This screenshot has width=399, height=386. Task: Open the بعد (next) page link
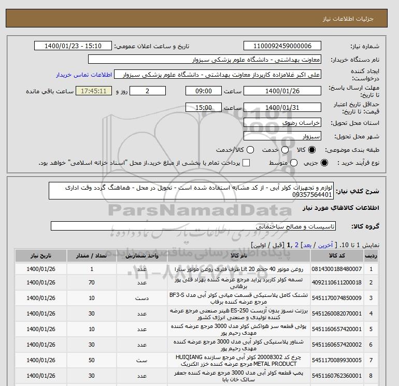pos(307,245)
